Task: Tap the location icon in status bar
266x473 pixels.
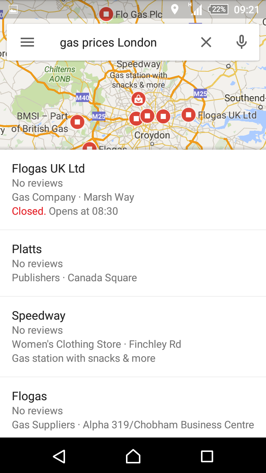Action: (175, 9)
